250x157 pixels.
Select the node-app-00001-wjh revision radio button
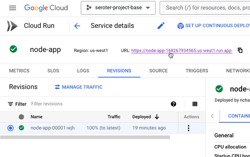click(x=11, y=128)
